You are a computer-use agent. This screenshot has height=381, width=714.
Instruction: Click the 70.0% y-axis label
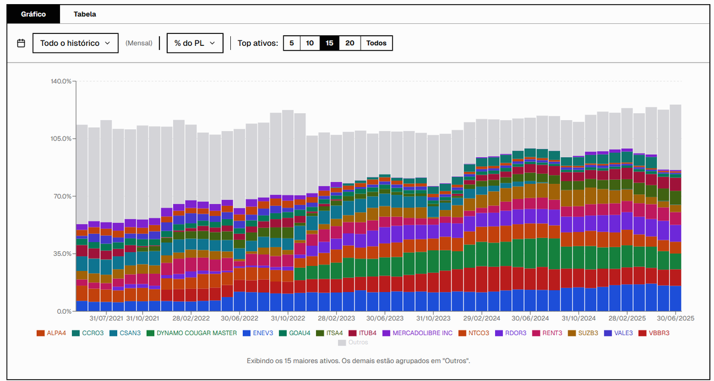coord(62,196)
